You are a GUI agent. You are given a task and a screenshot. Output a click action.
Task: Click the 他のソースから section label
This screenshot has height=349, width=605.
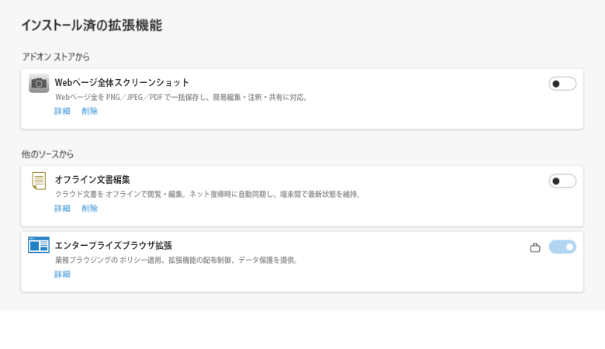point(47,154)
